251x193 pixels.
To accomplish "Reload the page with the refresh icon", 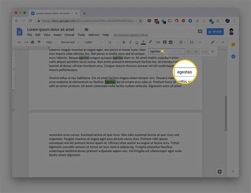I will [x=30, y=21].
